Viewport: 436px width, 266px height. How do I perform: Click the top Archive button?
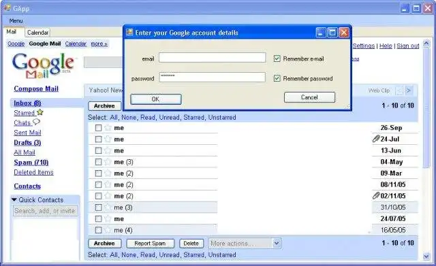pos(104,106)
